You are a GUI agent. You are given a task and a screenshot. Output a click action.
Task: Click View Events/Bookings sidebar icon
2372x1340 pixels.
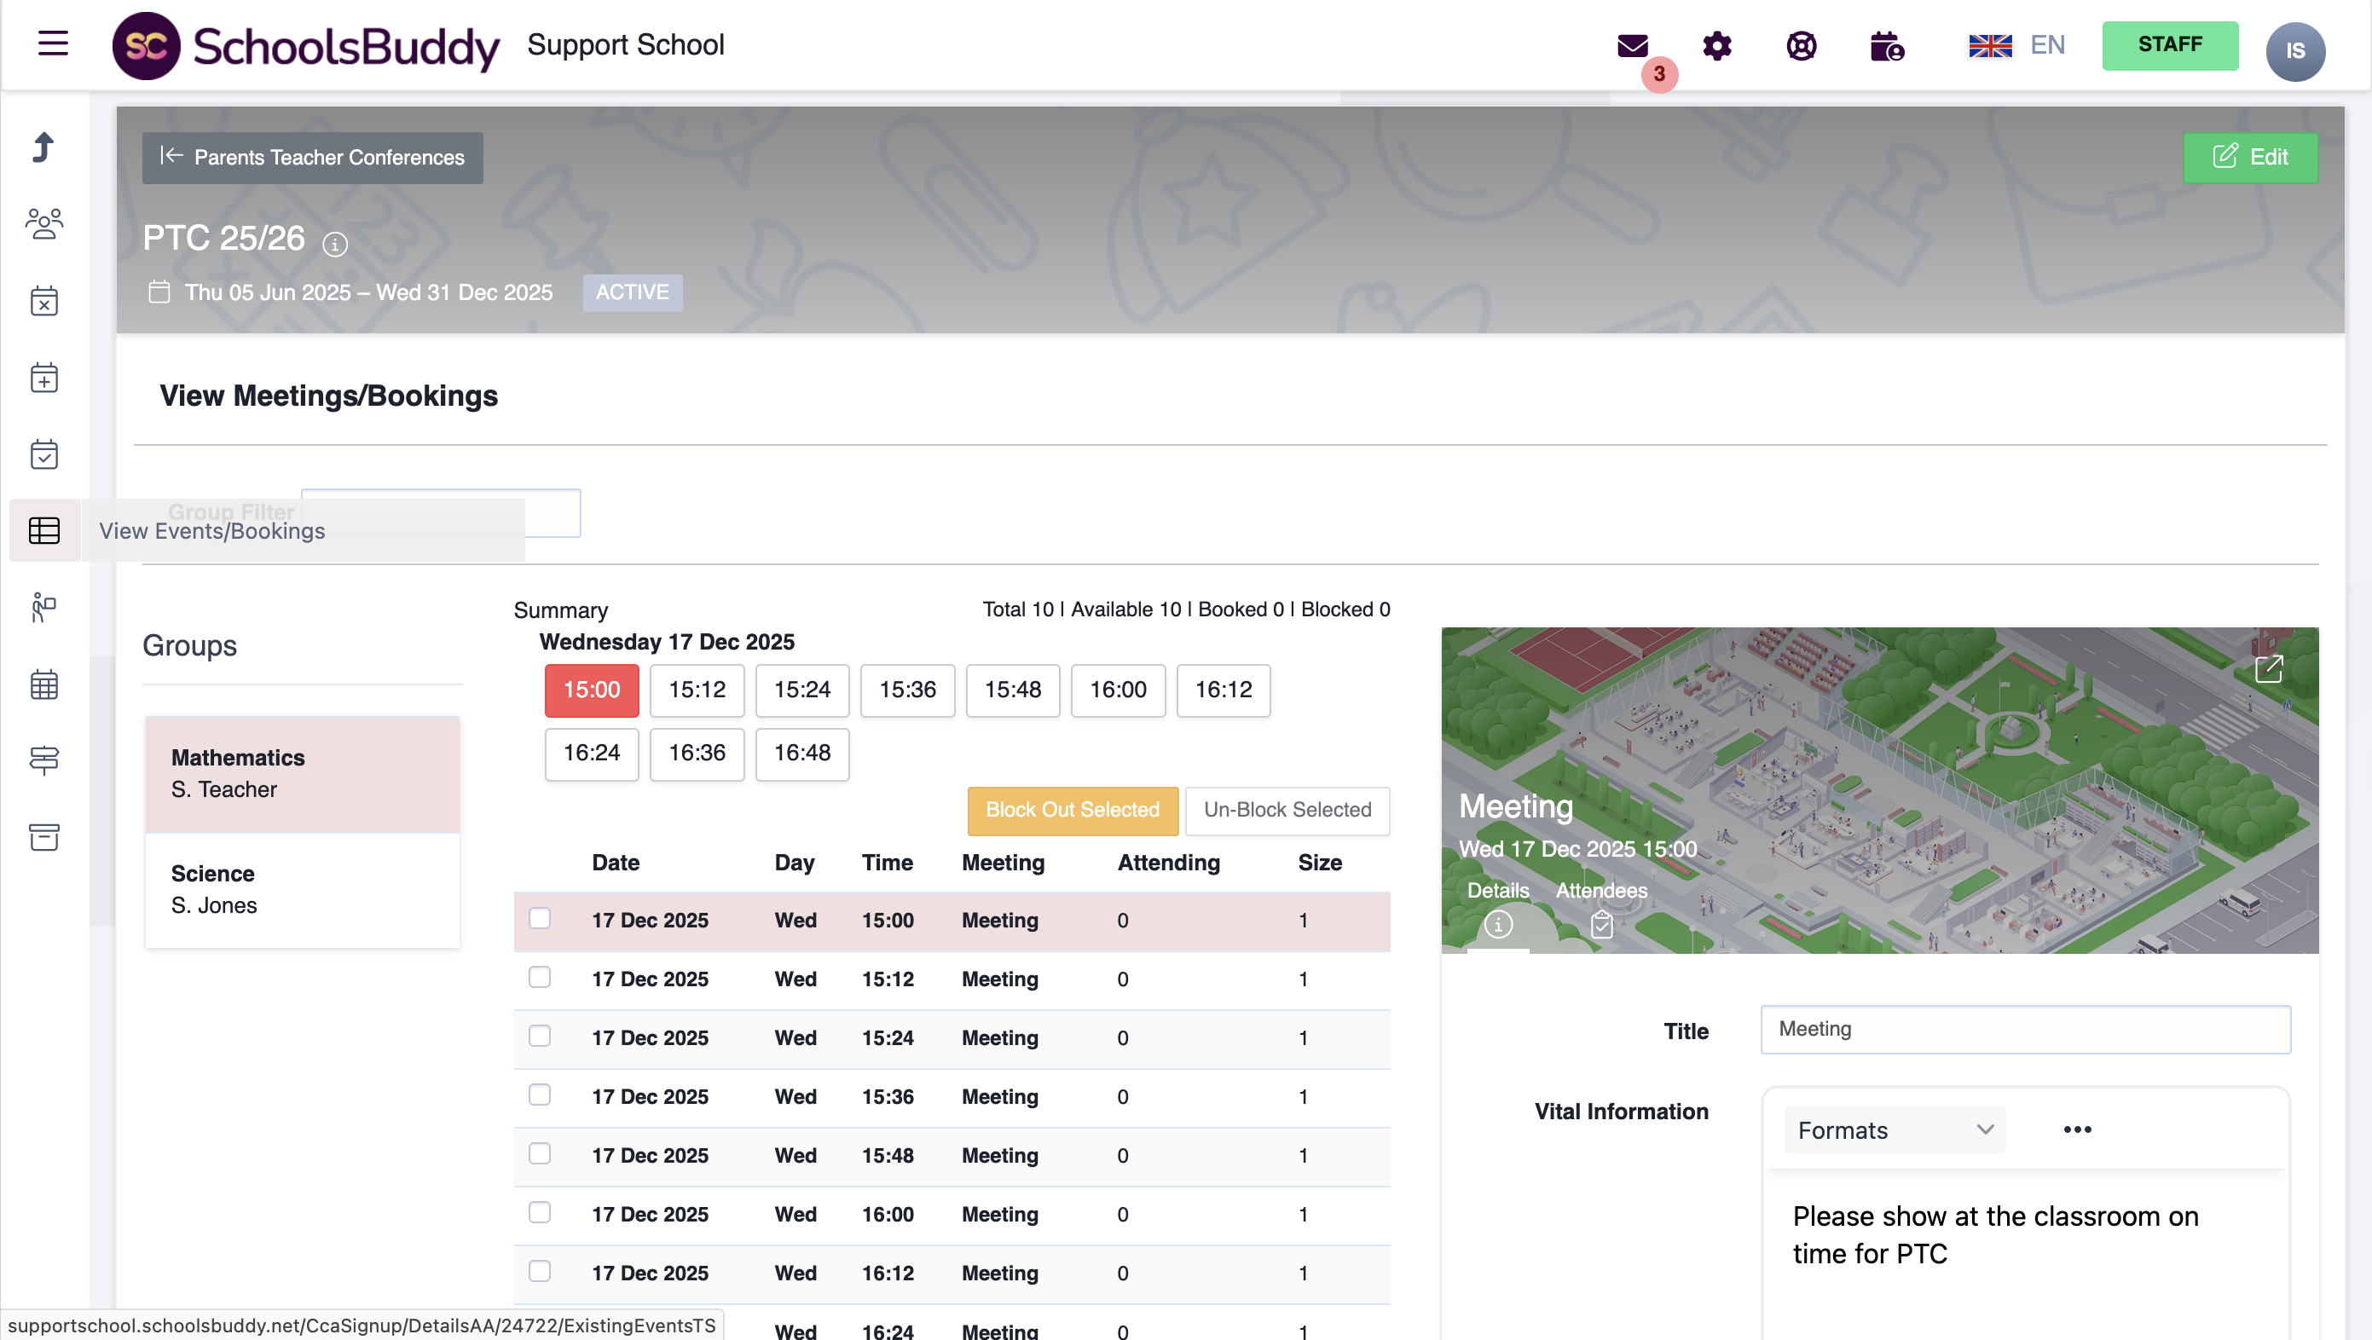tap(44, 530)
